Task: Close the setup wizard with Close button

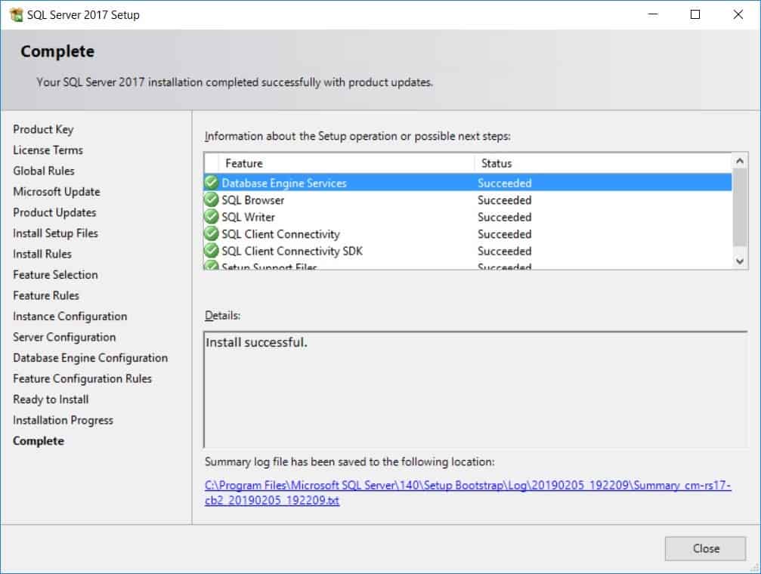Action: click(705, 548)
